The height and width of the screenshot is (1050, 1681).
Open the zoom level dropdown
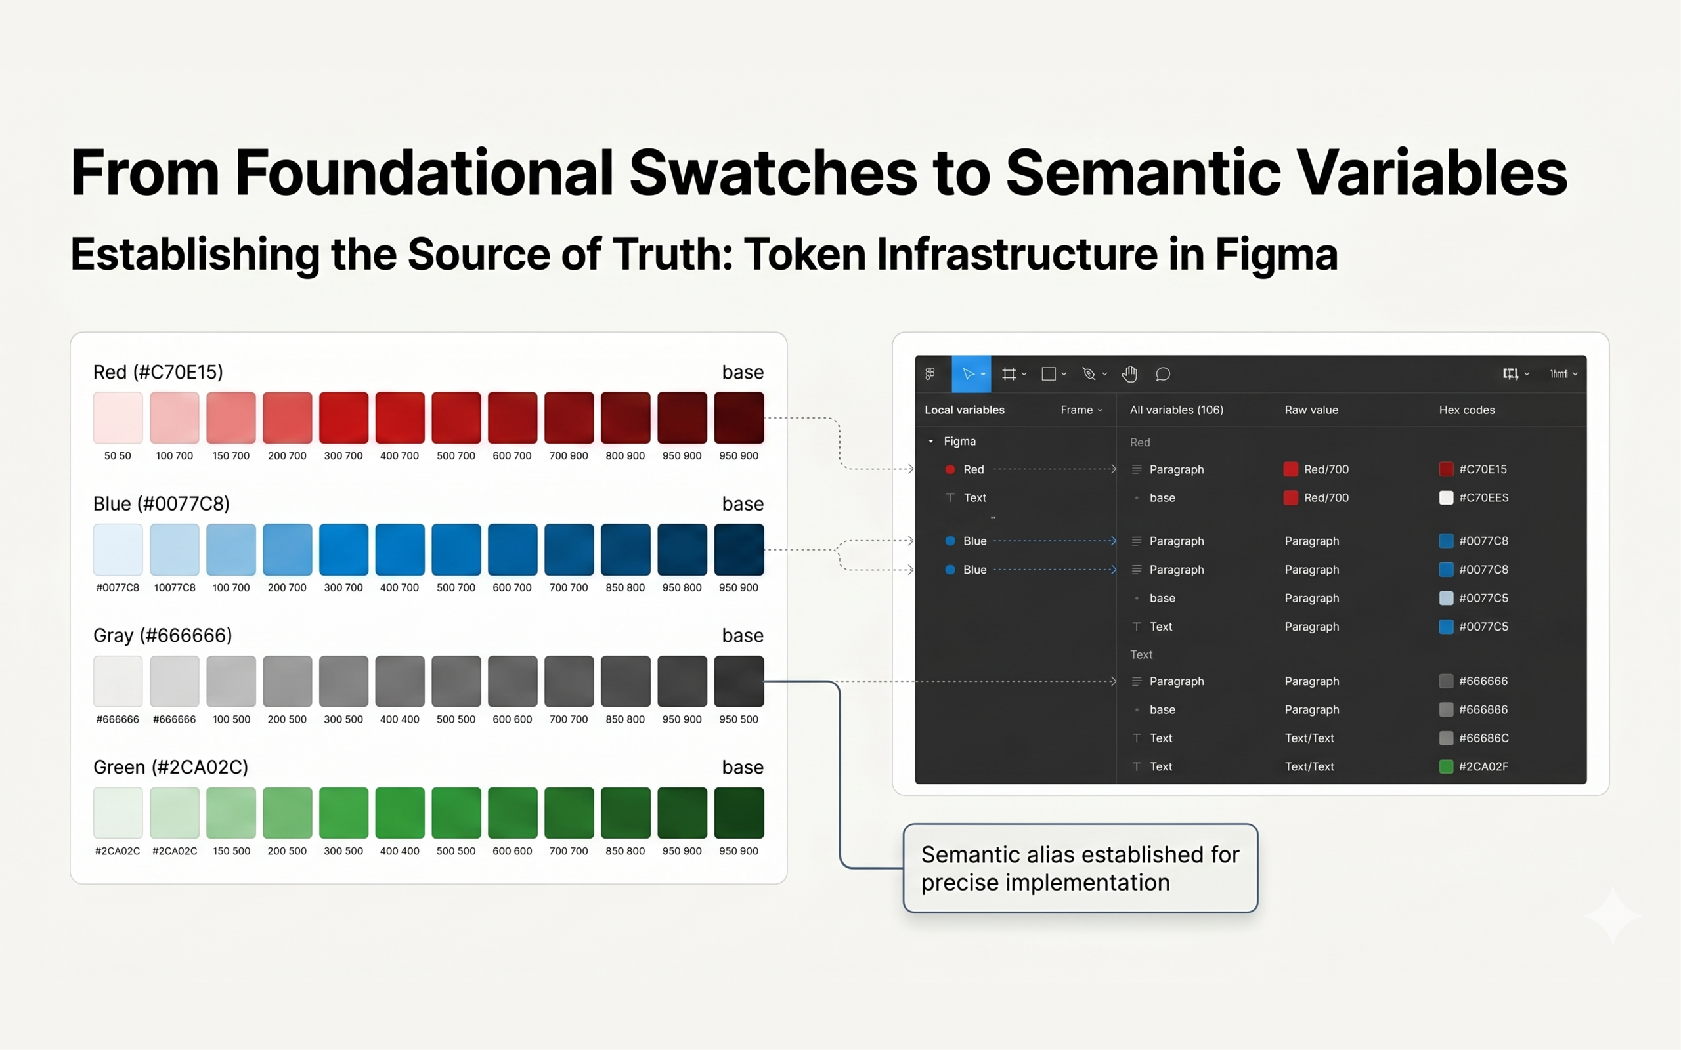point(1563,374)
